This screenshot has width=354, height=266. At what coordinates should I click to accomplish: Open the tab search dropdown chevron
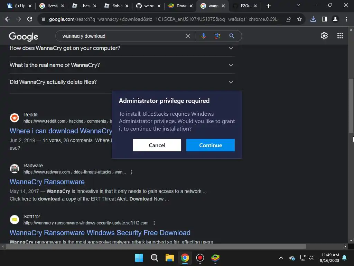(298, 5)
